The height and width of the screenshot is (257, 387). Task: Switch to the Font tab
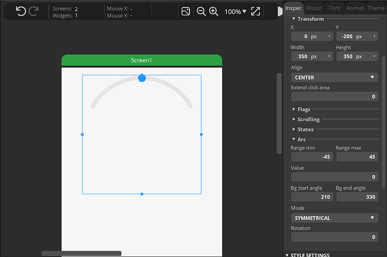pyautogui.click(x=334, y=8)
